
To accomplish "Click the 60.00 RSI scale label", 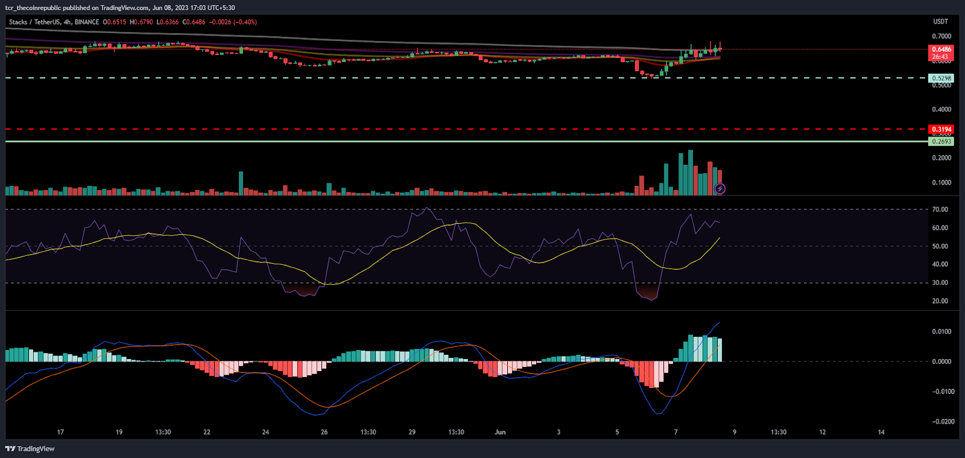I will click(940, 227).
